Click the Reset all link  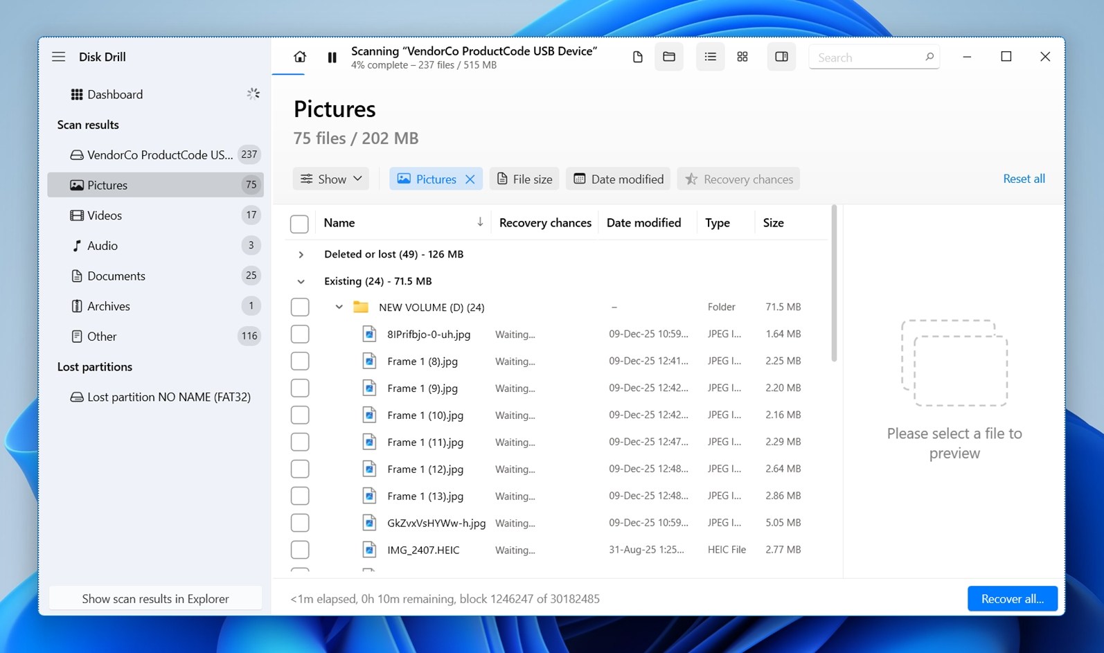point(1024,179)
